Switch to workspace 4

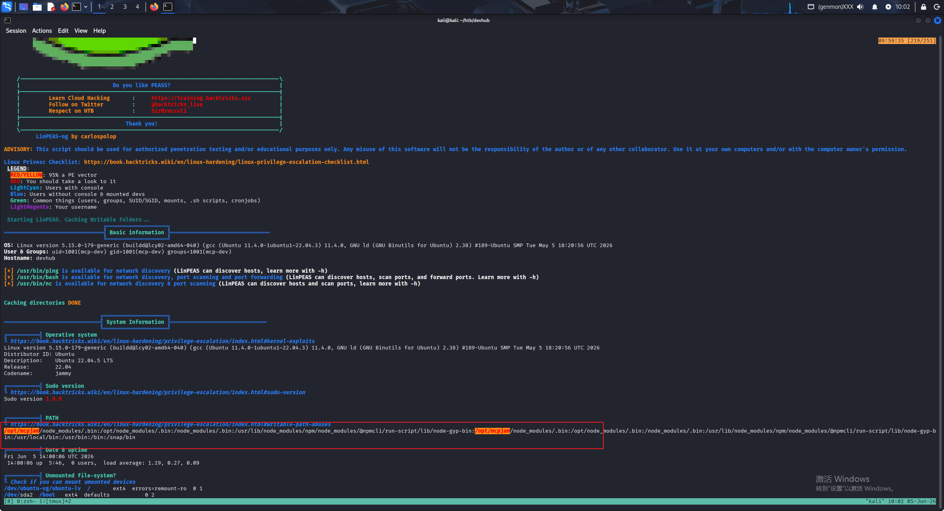coord(137,7)
